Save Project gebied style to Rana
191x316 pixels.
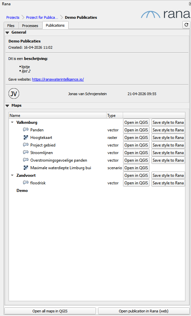[168, 145]
